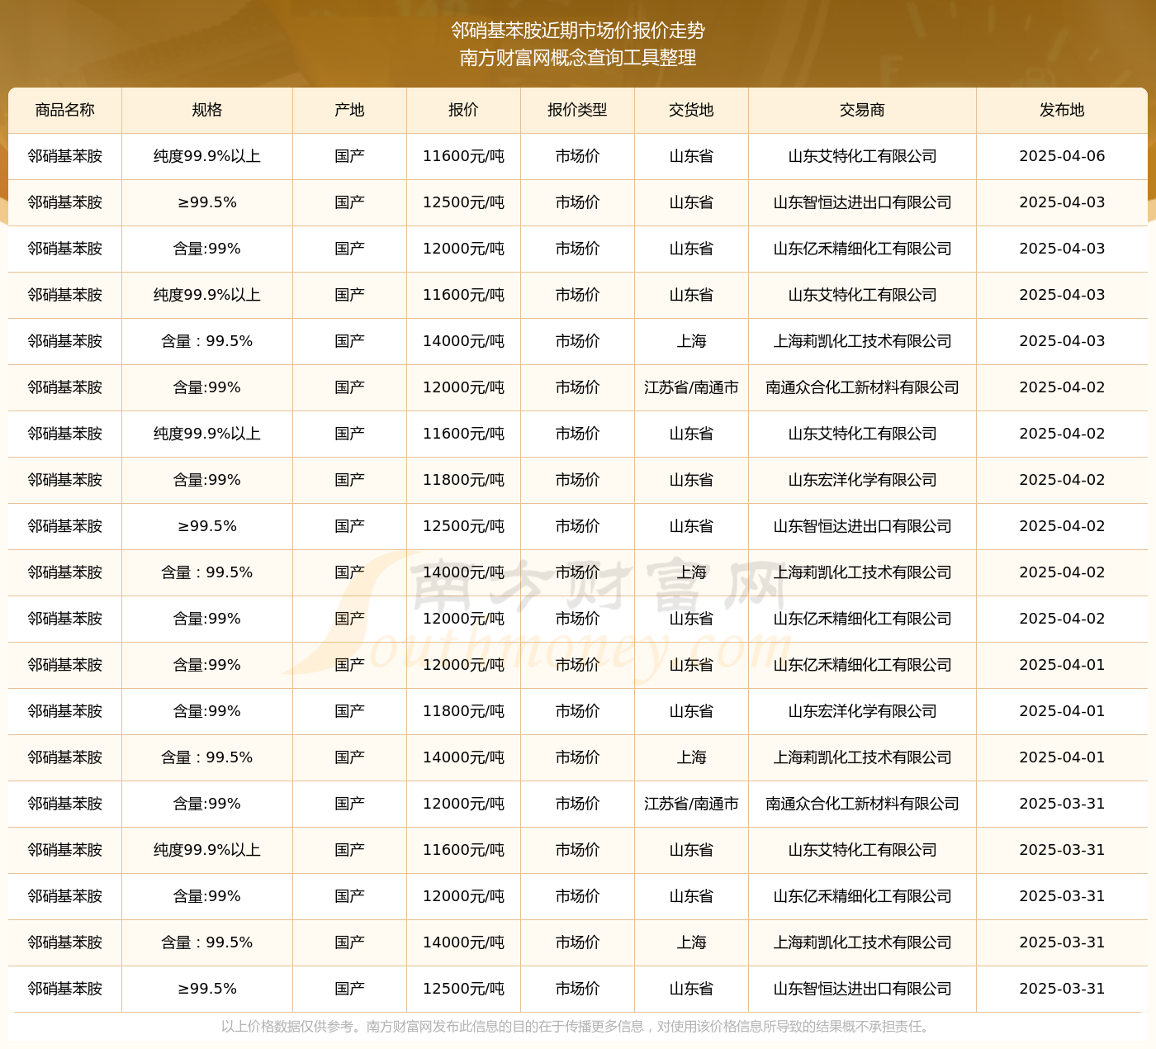Click the 商品名称 column header
1156x1049 pixels.
tap(65, 110)
